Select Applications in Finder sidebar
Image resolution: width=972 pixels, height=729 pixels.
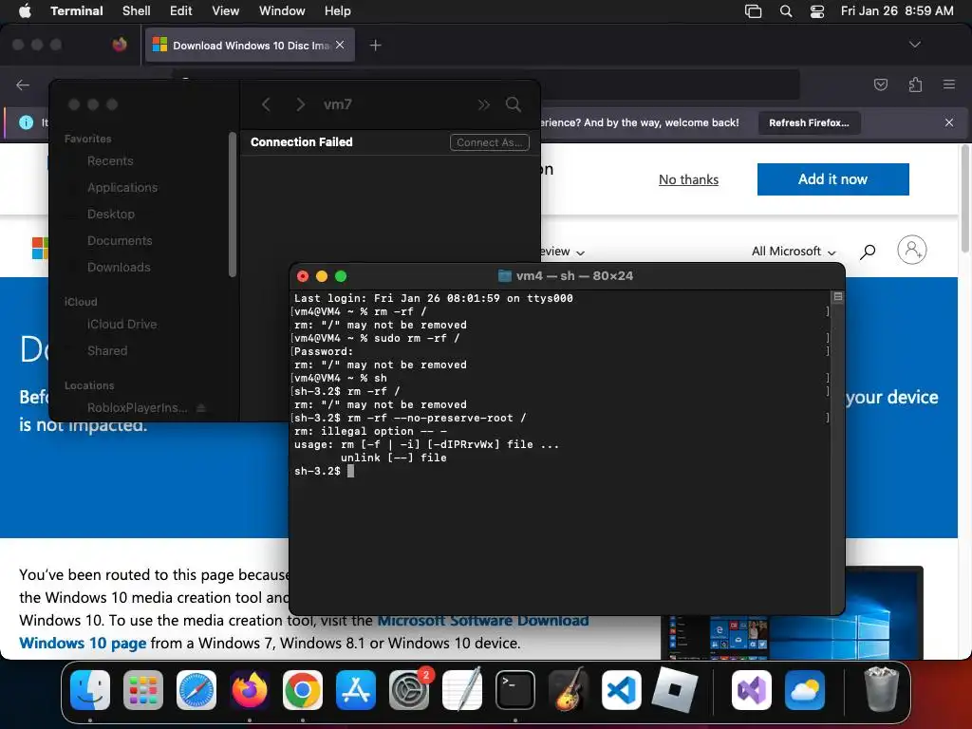point(122,187)
